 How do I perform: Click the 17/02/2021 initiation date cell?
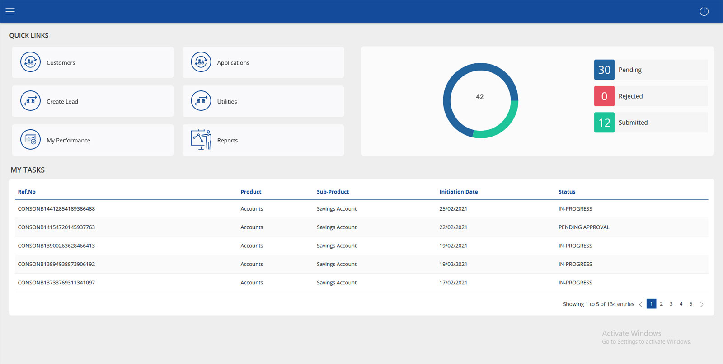point(453,283)
